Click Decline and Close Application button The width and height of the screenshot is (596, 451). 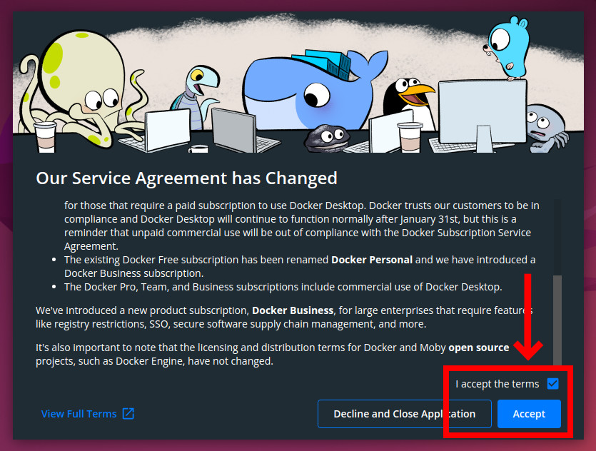405,414
